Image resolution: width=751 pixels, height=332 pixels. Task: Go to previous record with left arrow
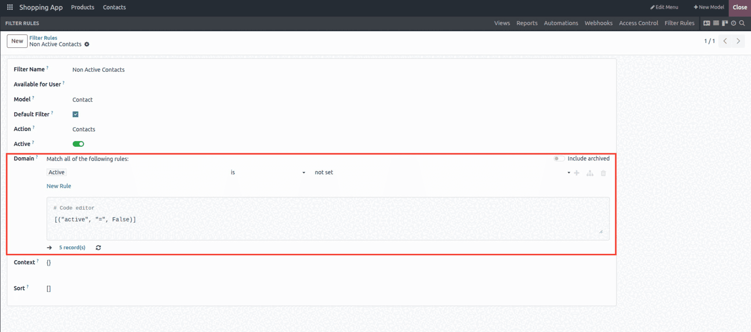coord(725,41)
